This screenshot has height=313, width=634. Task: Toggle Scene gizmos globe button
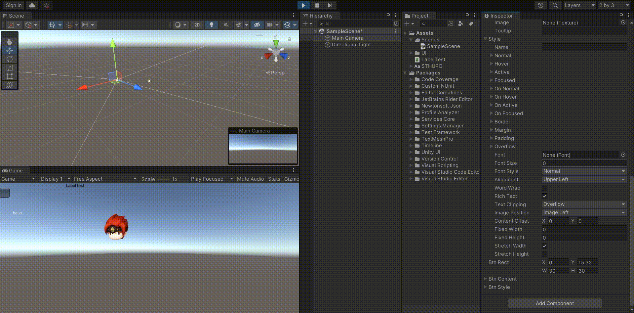(x=287, y=25)
